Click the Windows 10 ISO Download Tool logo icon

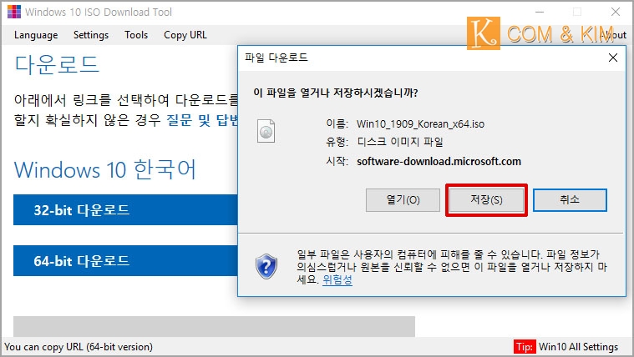(x=14, y=12)
